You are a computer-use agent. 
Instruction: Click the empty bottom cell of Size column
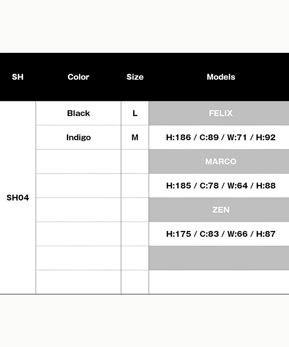pos(135,282)
